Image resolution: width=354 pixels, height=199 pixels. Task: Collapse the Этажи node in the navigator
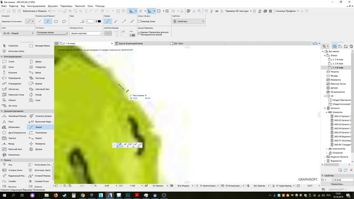[x=325, y=55]
